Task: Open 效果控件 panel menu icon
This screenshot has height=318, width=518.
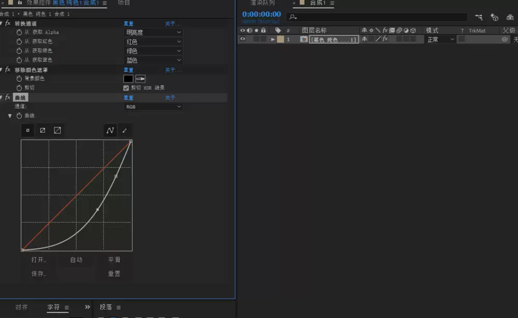Action: (x=105, y=3)
